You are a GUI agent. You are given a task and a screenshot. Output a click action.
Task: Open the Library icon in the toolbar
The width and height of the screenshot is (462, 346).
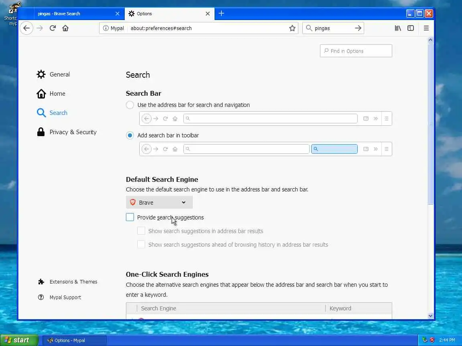[x=398, y=28]
